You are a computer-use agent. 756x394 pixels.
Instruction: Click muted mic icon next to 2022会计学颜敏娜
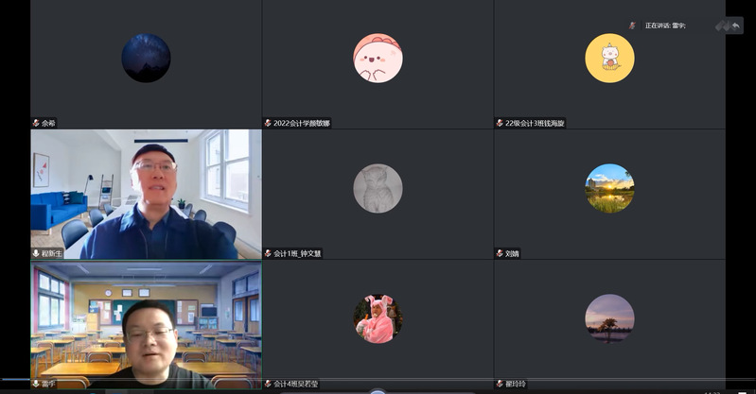coord(268,123)
